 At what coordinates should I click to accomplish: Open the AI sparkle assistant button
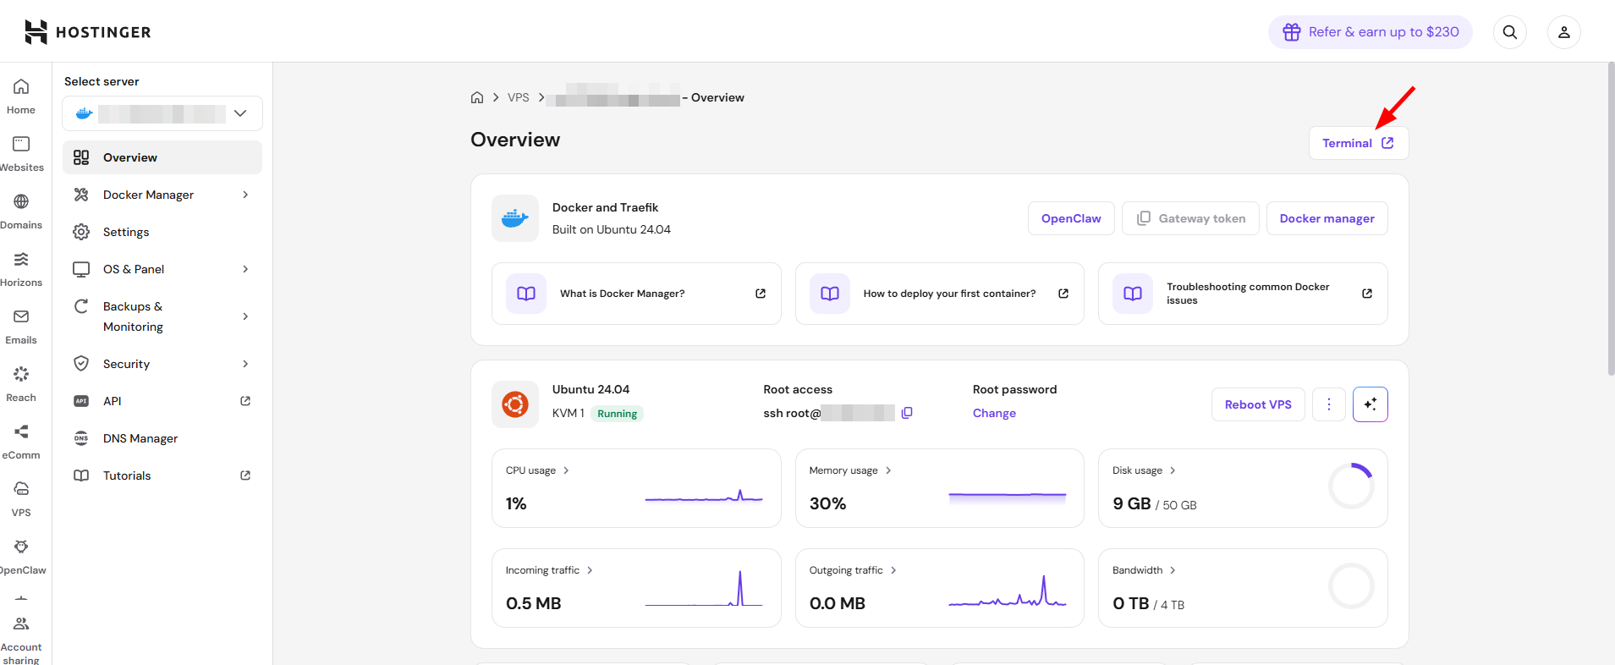(x=1371, y=404)
